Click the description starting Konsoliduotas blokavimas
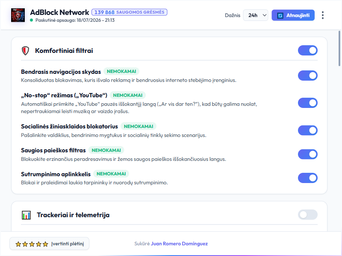This screenshot has height=256, width=342. click(129, 80)
